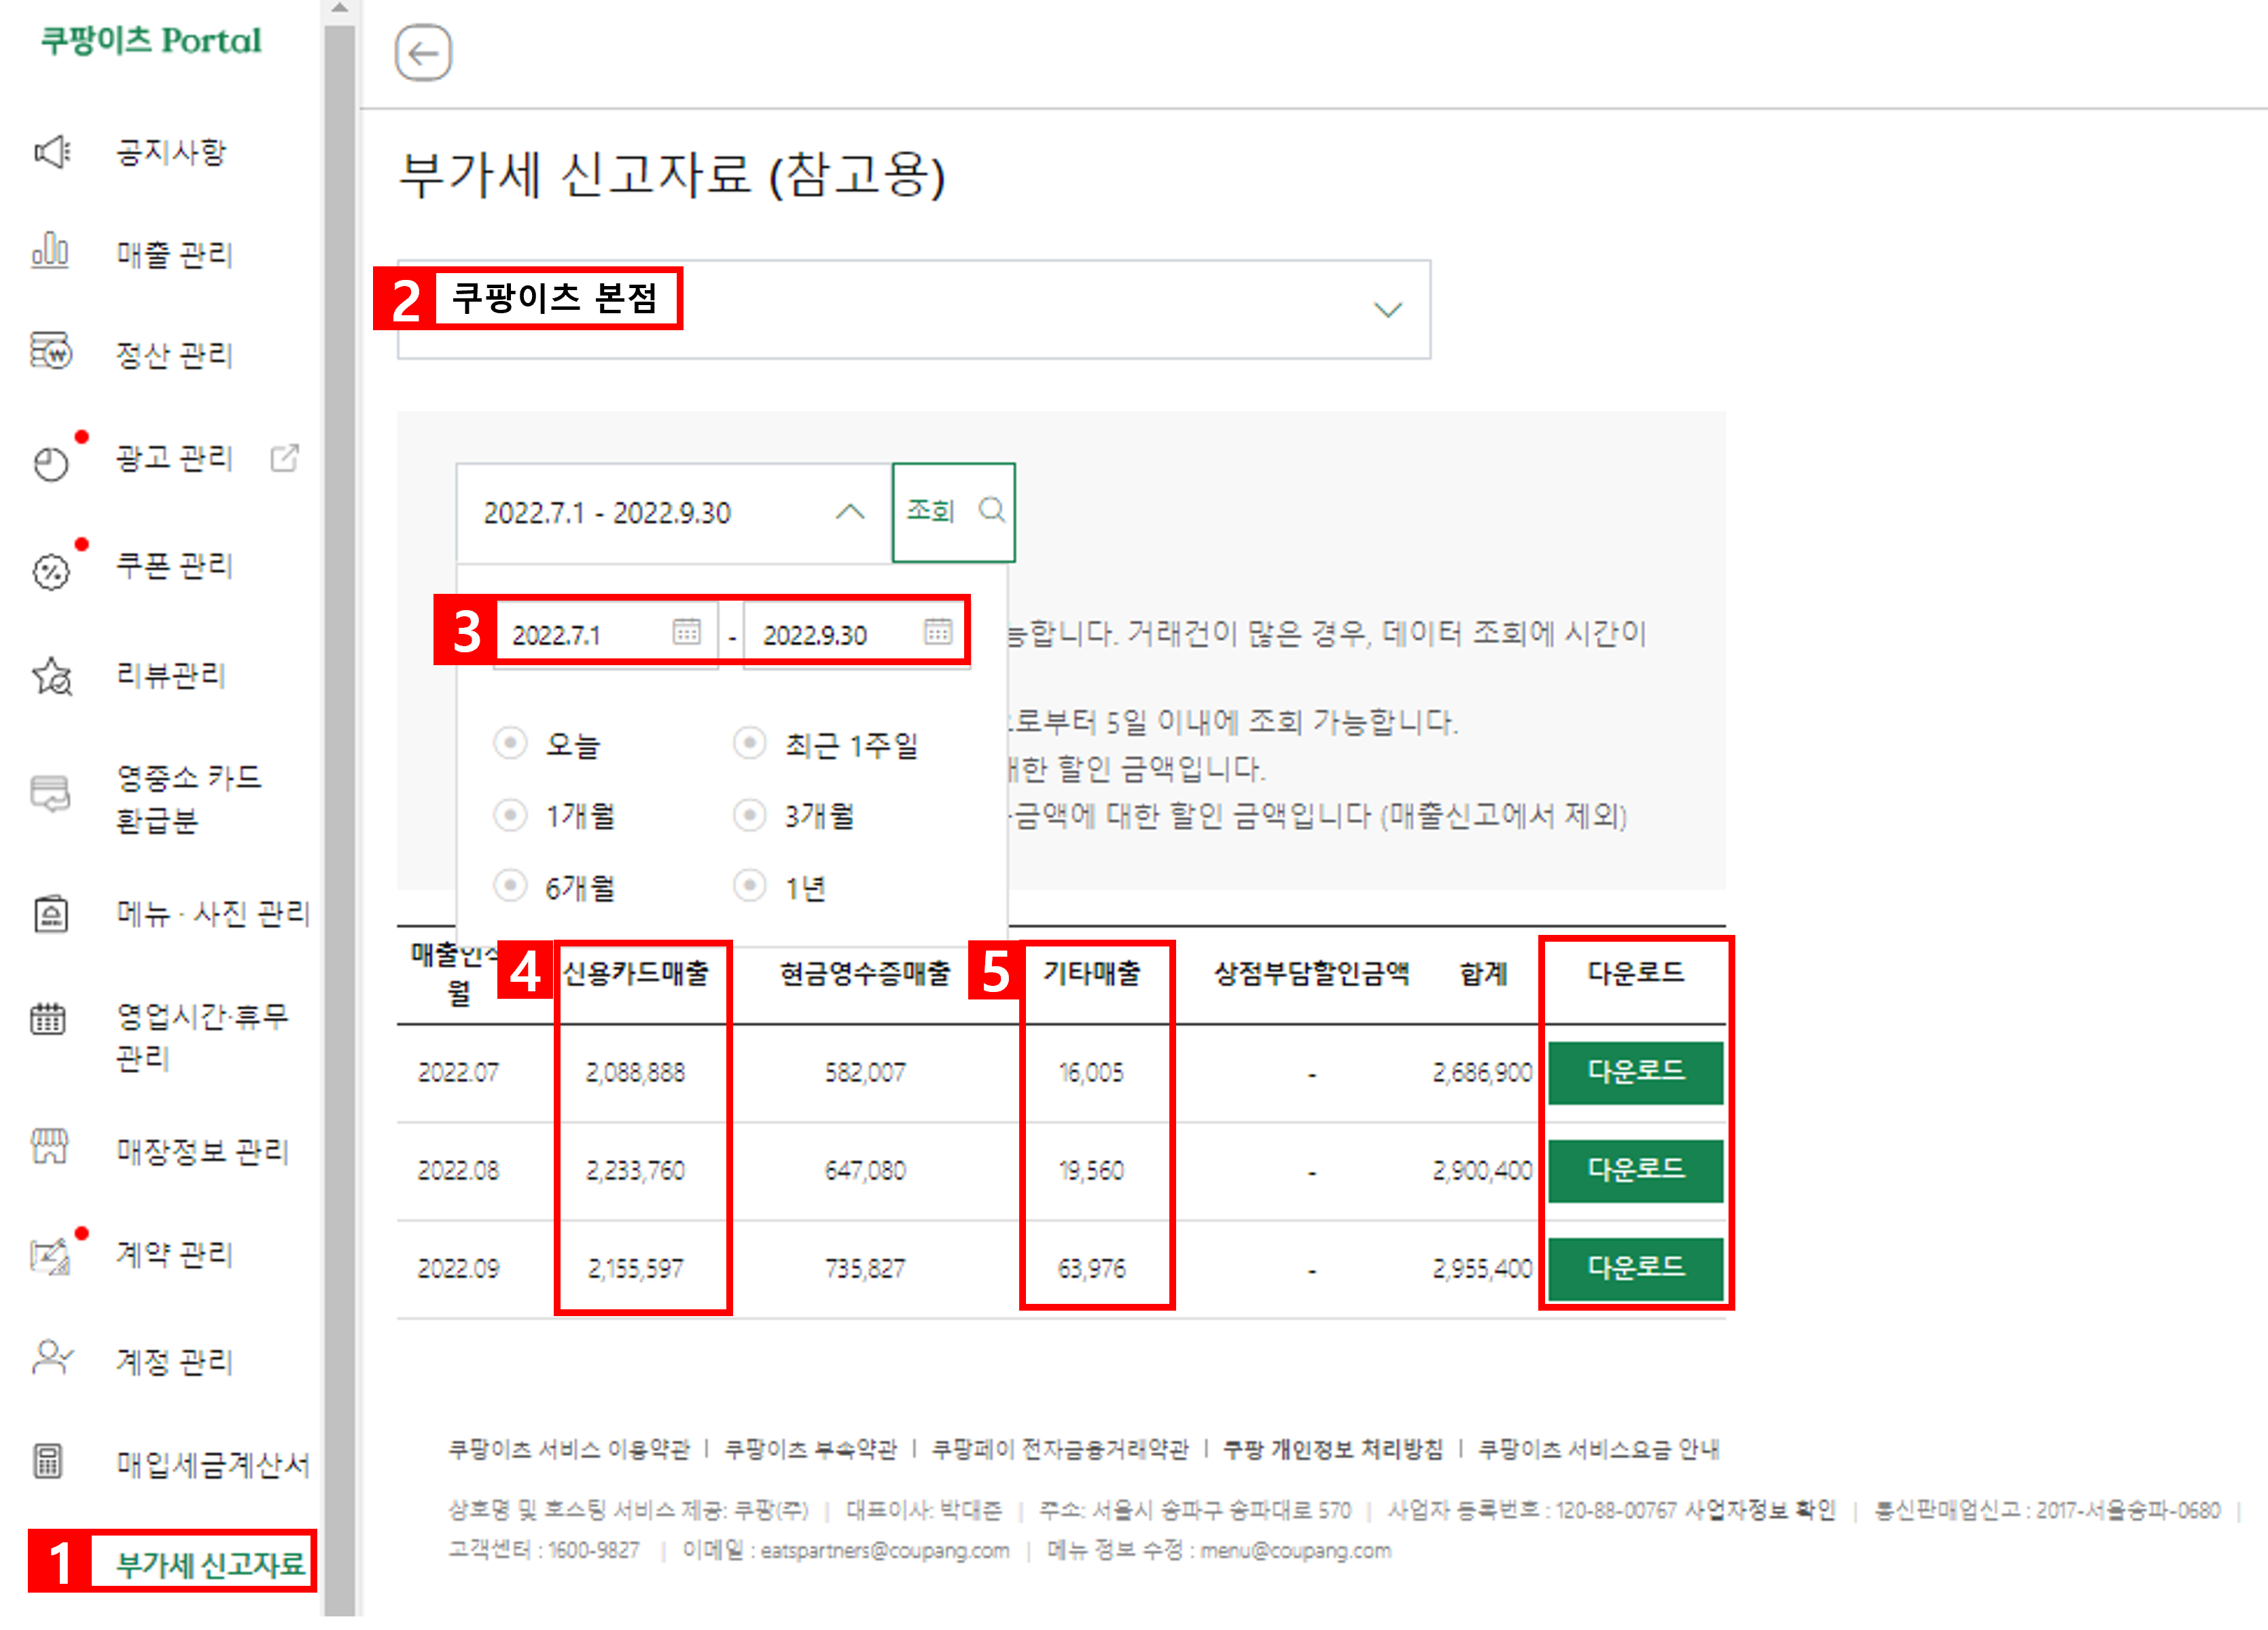Open 정산 관리 menu
This screenshot has width=2268, height=1630.
[x=174, y=355]
